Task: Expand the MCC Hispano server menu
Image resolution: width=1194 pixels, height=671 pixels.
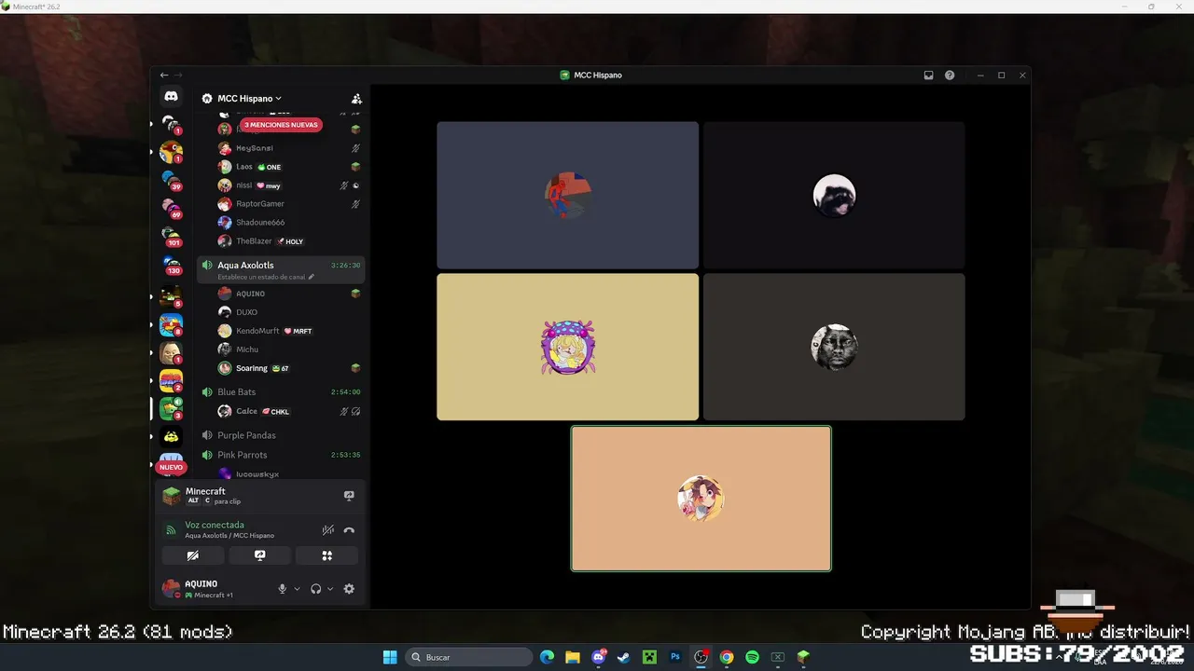Action: click(x=249, y=99)
